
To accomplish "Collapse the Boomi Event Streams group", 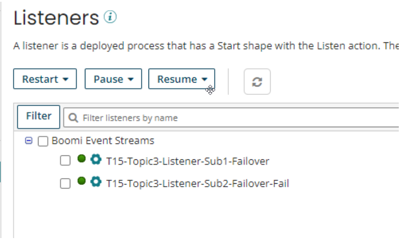I will (x=29, y=141).
